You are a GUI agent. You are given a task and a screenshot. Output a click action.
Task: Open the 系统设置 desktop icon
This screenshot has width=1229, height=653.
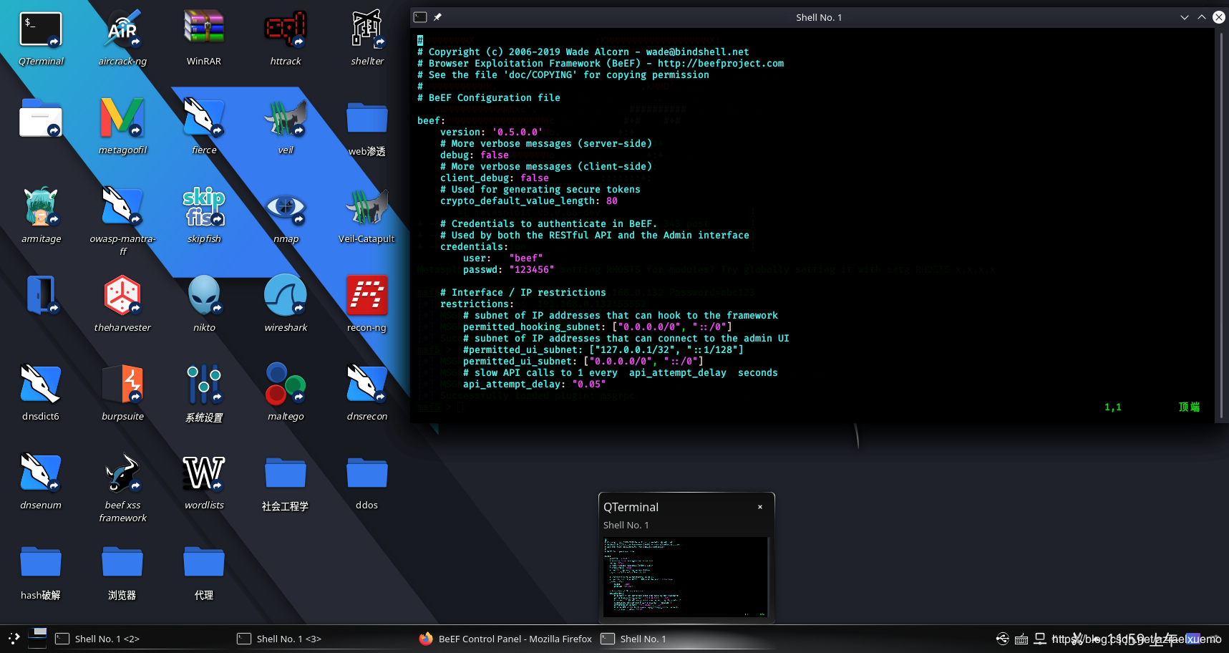[x=204, y=393]
